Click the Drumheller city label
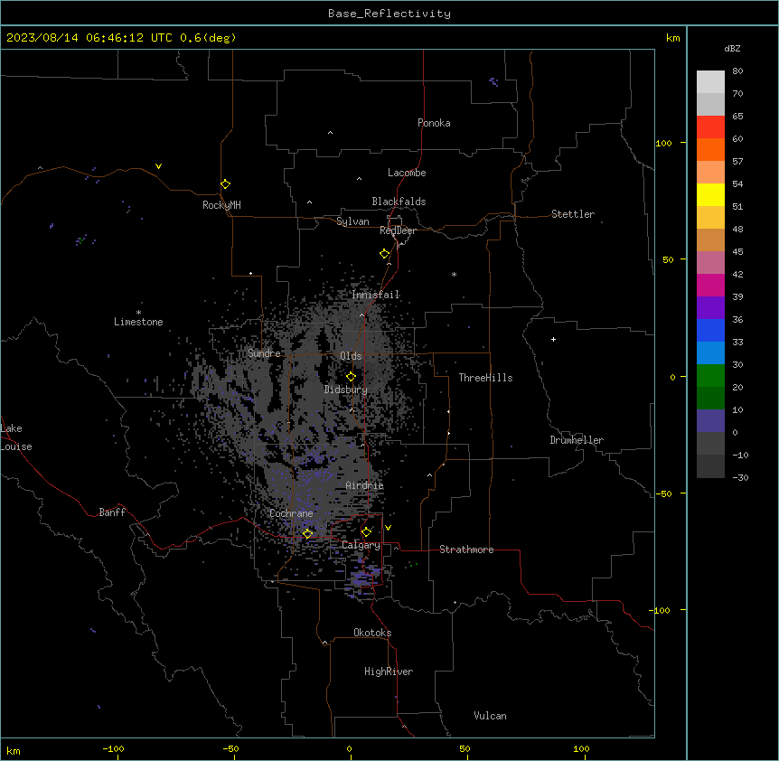Viewport: 779px width, 761px height. (x=577, y=440)
